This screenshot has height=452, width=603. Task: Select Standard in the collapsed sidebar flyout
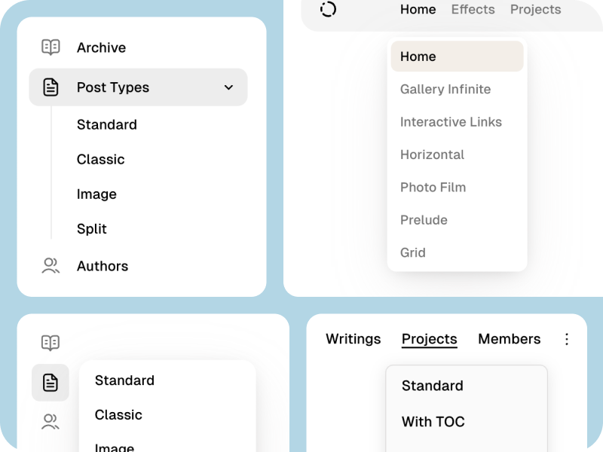(124, 380)
